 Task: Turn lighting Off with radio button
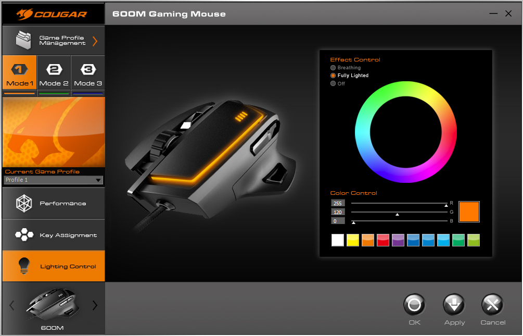pos(333,83)
